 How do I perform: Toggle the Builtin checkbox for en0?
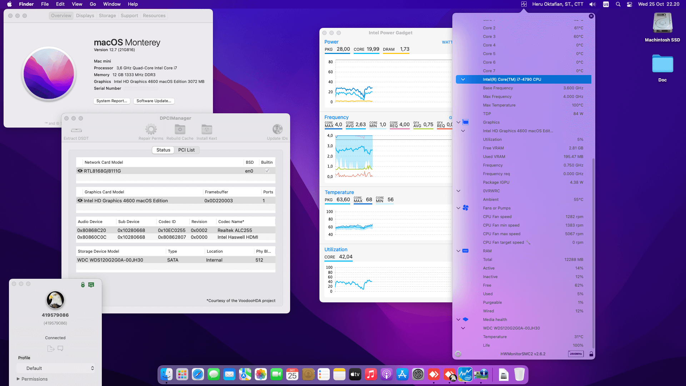[x=267, y=171]
